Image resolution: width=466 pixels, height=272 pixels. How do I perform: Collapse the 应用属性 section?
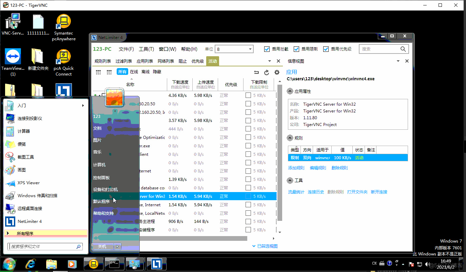click(290, 91)
